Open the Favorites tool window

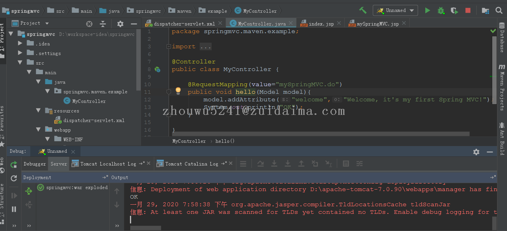pyautogui.click(x=2, y=126)
